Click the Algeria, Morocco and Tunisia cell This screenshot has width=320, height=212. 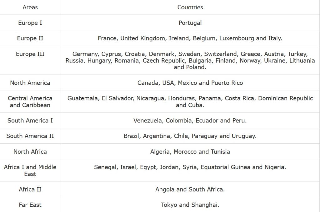tap(190, 152)
